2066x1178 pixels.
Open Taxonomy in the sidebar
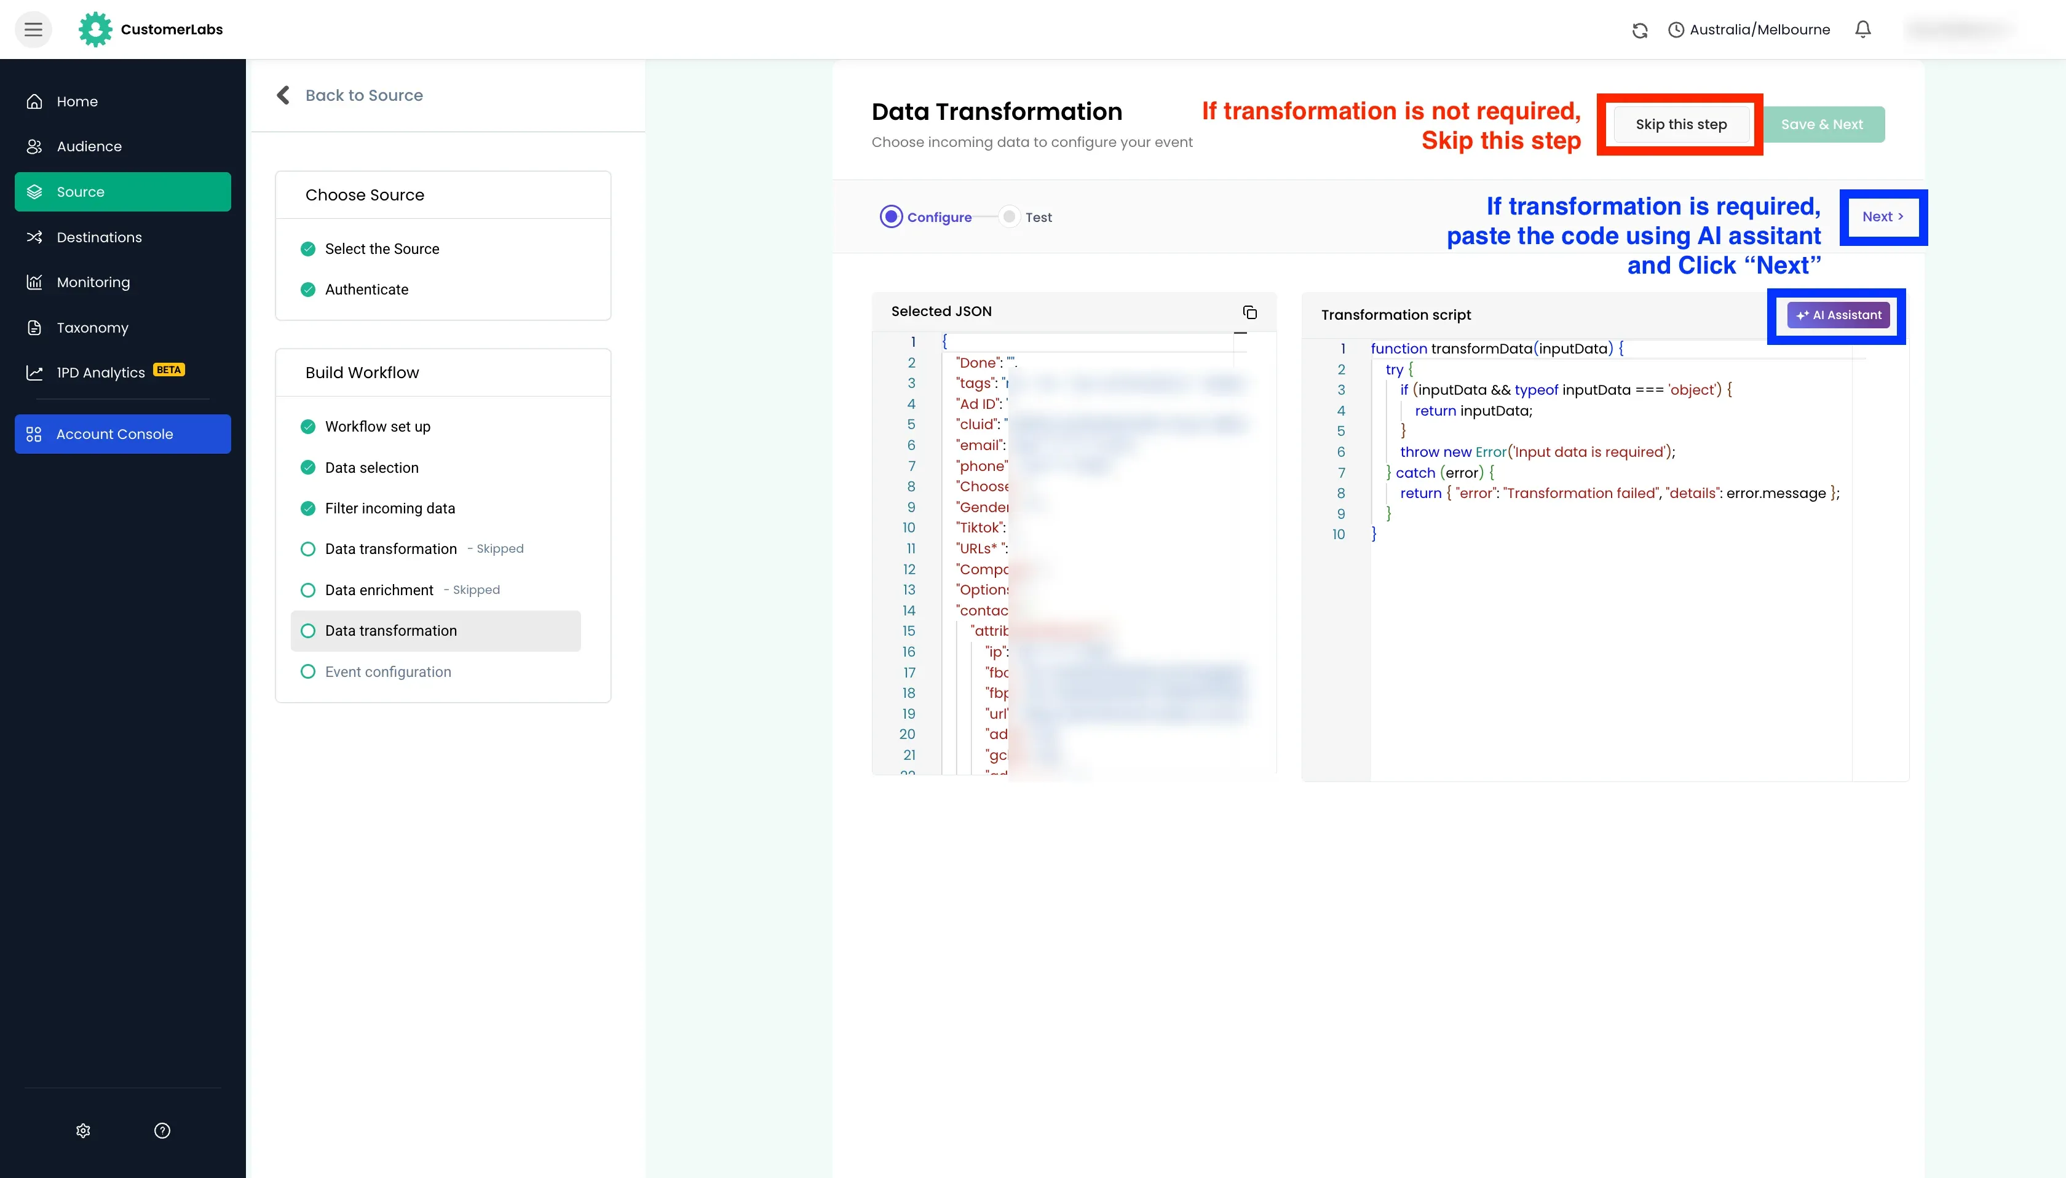point(123,328)
